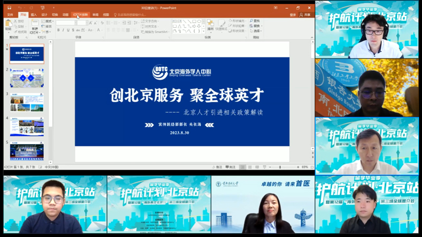Toggle Italic formatting in font group
The image size is (422, 237).
[x=64, y=31]
